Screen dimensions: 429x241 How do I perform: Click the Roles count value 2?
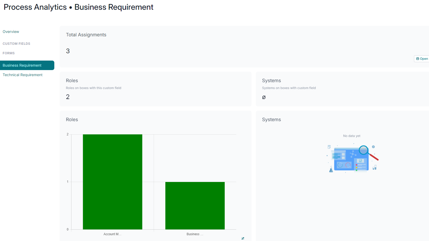pos(68,97)
